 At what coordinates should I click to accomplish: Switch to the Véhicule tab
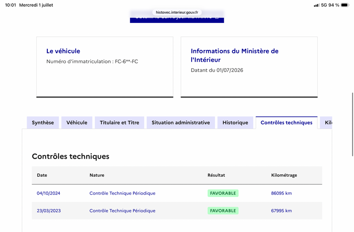(77, 123)
